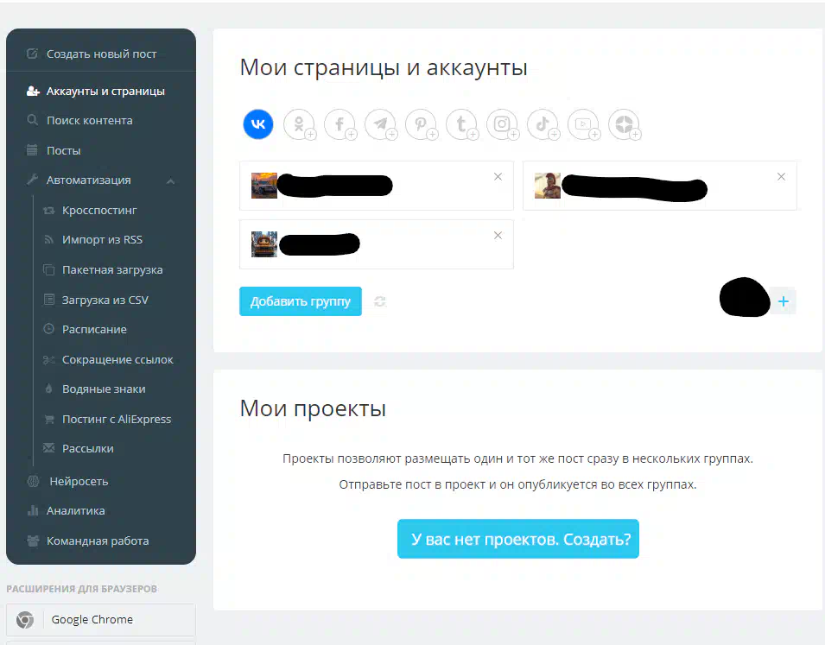
Task: Open Водяные знаки
Action: tap(104, 389)
